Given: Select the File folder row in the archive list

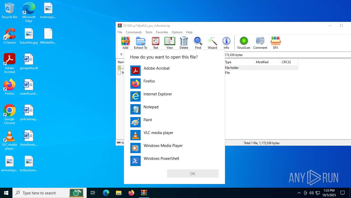Looking at the screenshot, I should point(261,68).
